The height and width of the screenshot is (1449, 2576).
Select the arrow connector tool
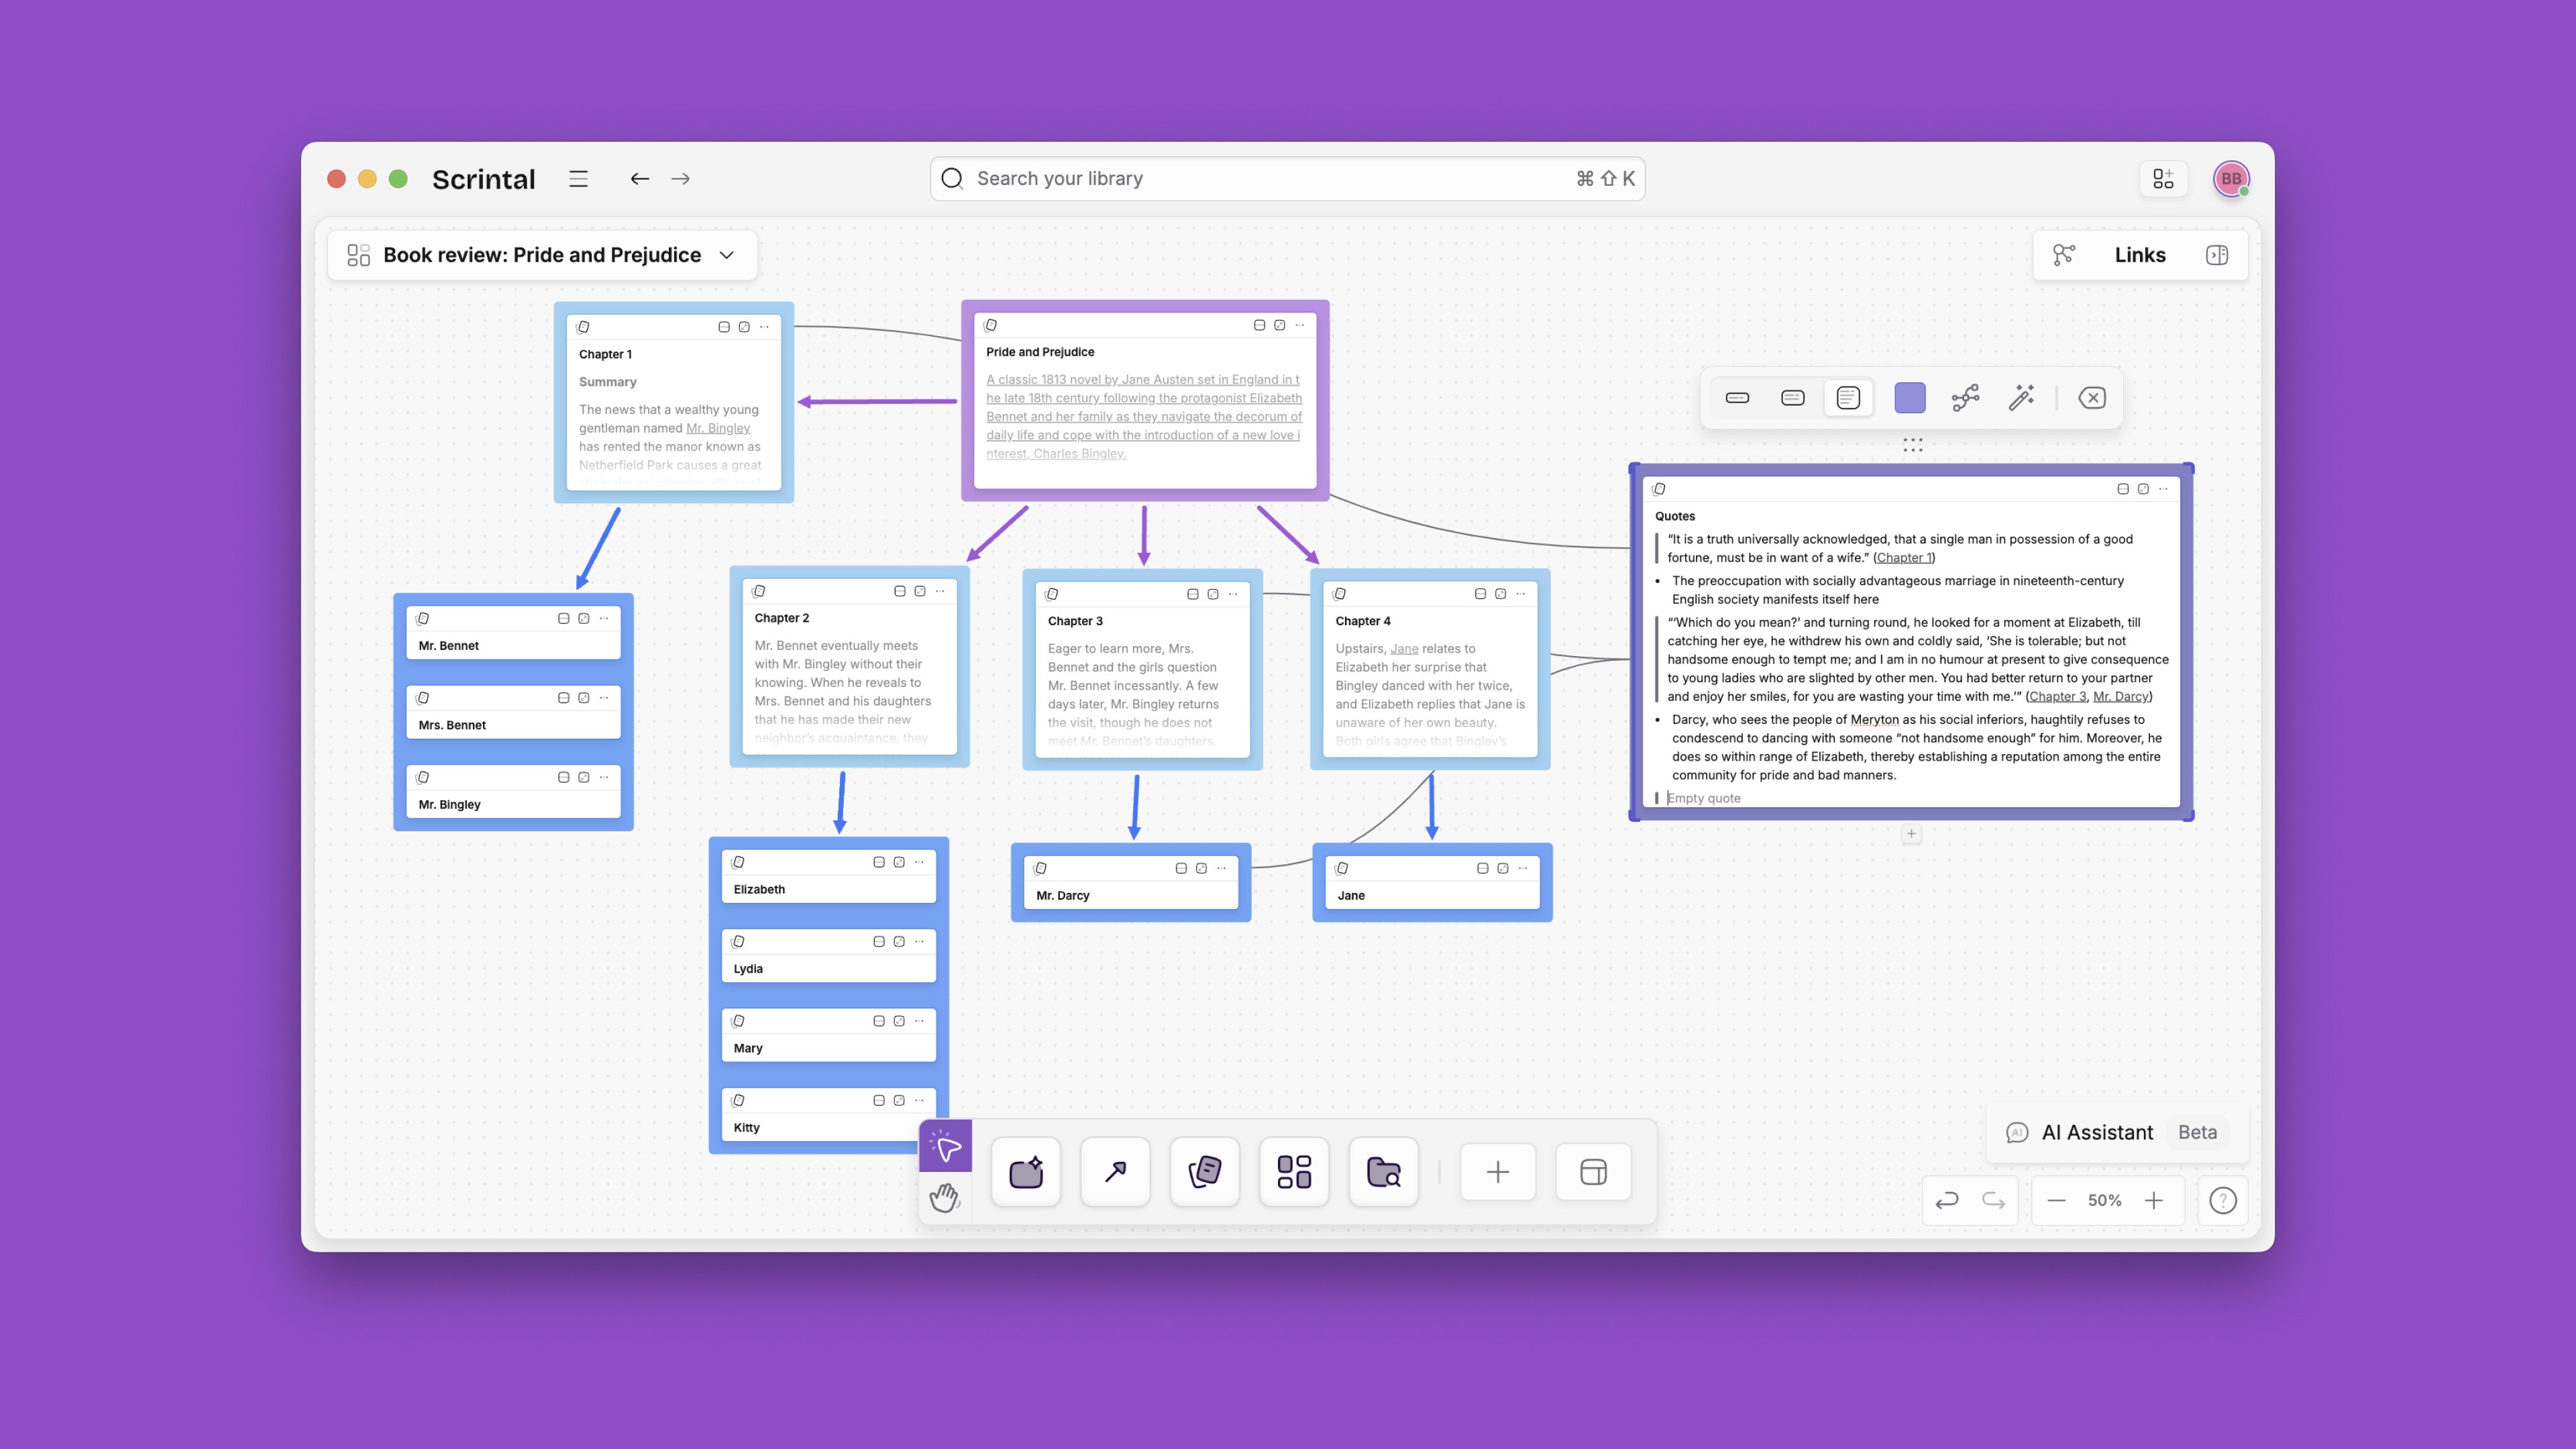(1115, 1171)
